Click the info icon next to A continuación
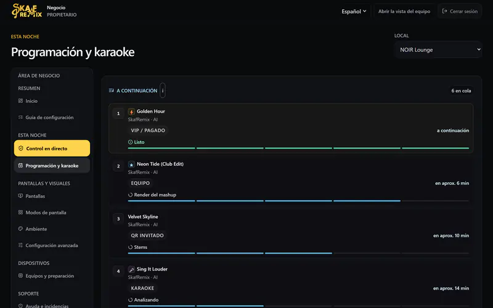This screenshot has width=493, height=308. pos(163,91)
